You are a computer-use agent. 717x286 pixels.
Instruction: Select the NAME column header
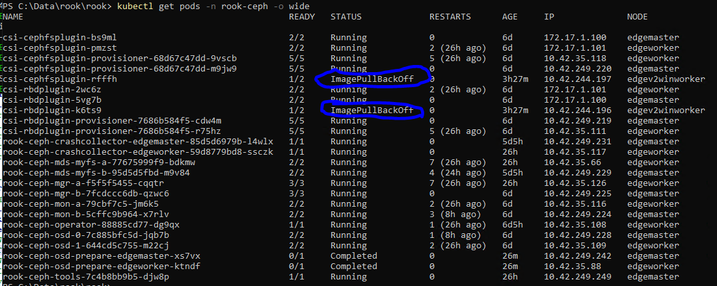coord(13,17)
